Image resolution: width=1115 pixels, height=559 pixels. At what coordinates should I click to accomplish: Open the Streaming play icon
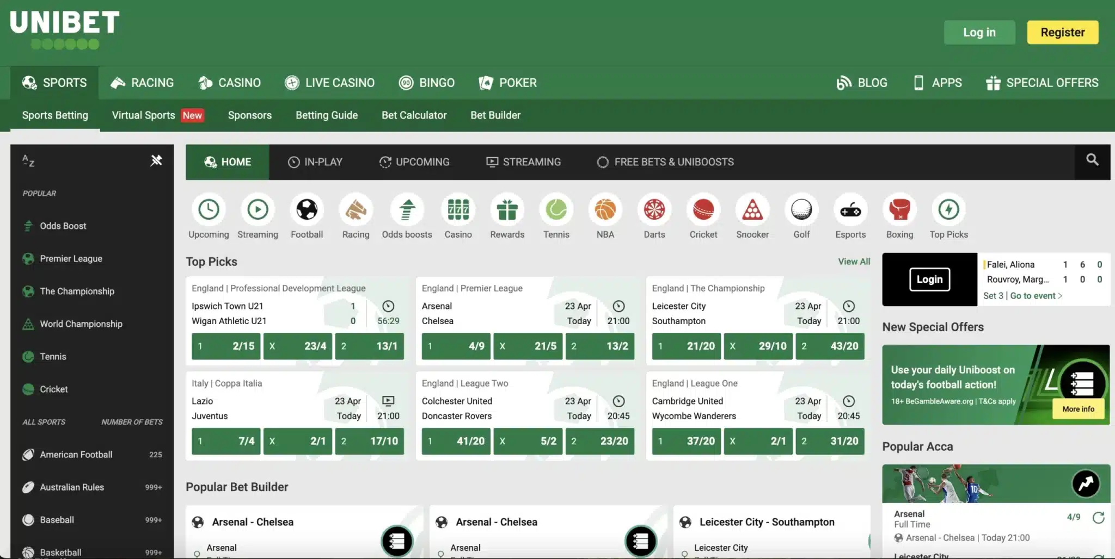[x=258, y=209]
